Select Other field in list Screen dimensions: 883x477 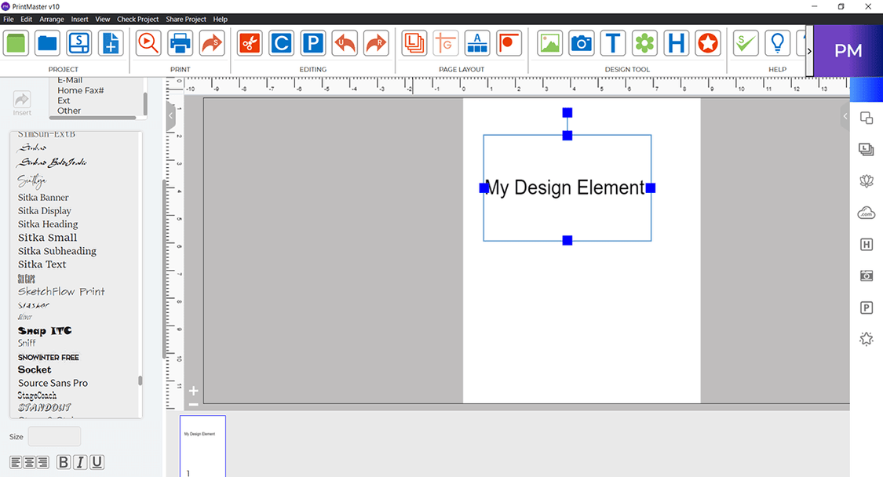pos(69,111)
